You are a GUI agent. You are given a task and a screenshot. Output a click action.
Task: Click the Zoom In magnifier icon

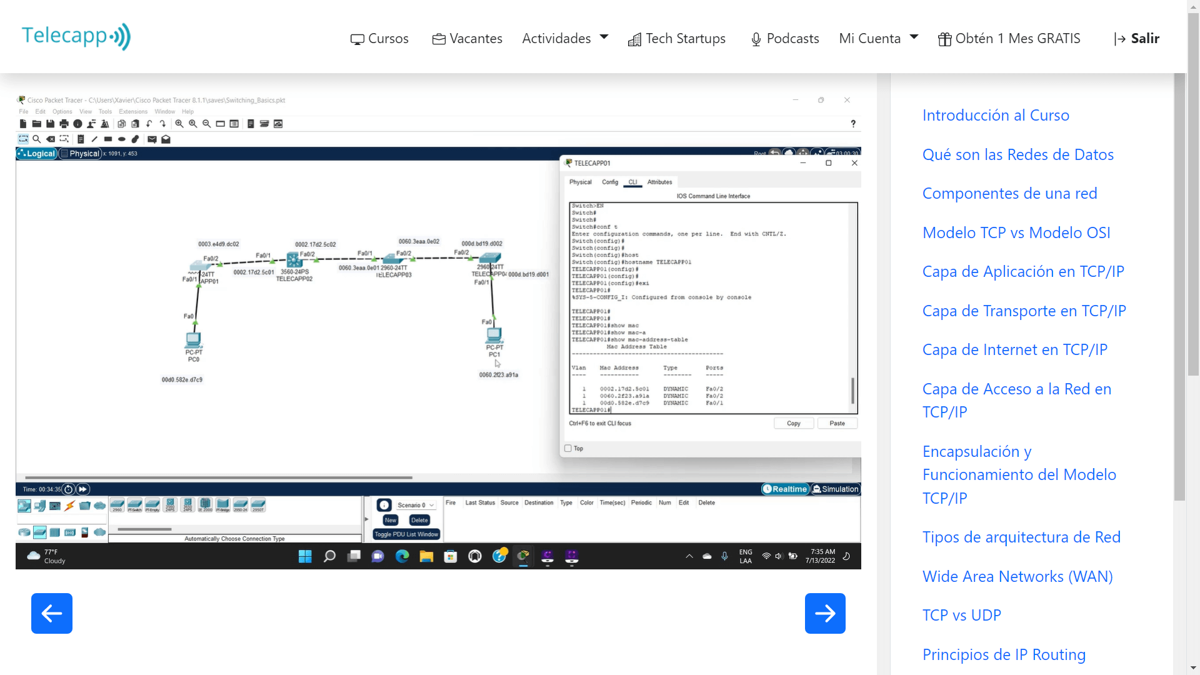pos(179,124)
